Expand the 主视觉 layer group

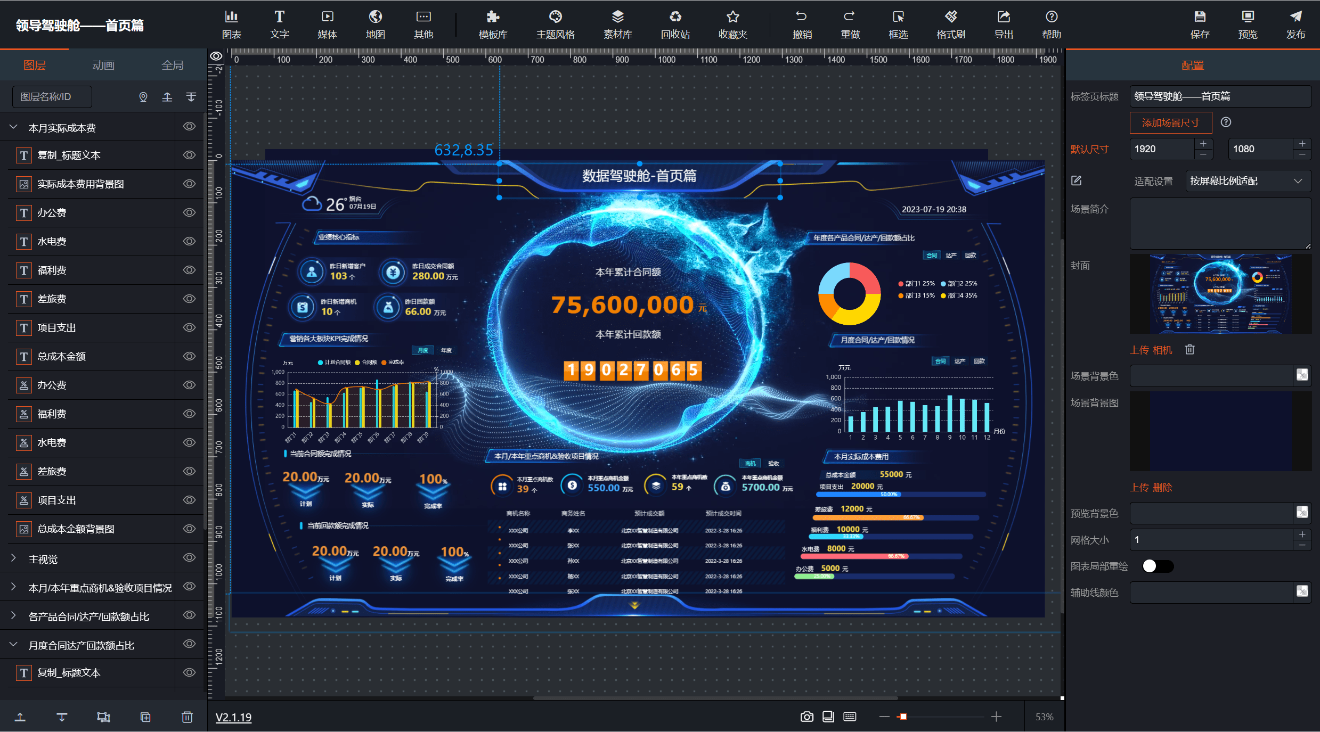[x=14, y=557]
